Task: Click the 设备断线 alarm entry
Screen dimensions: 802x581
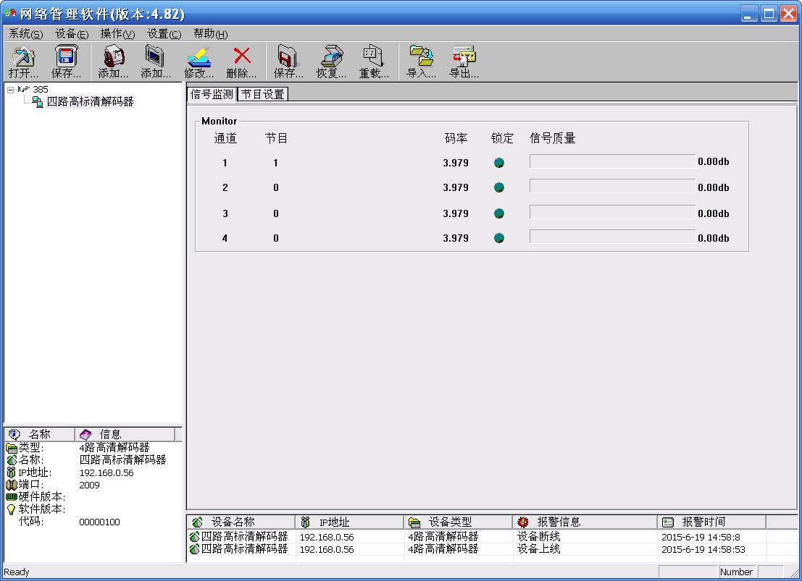Action: click(538, 537)
